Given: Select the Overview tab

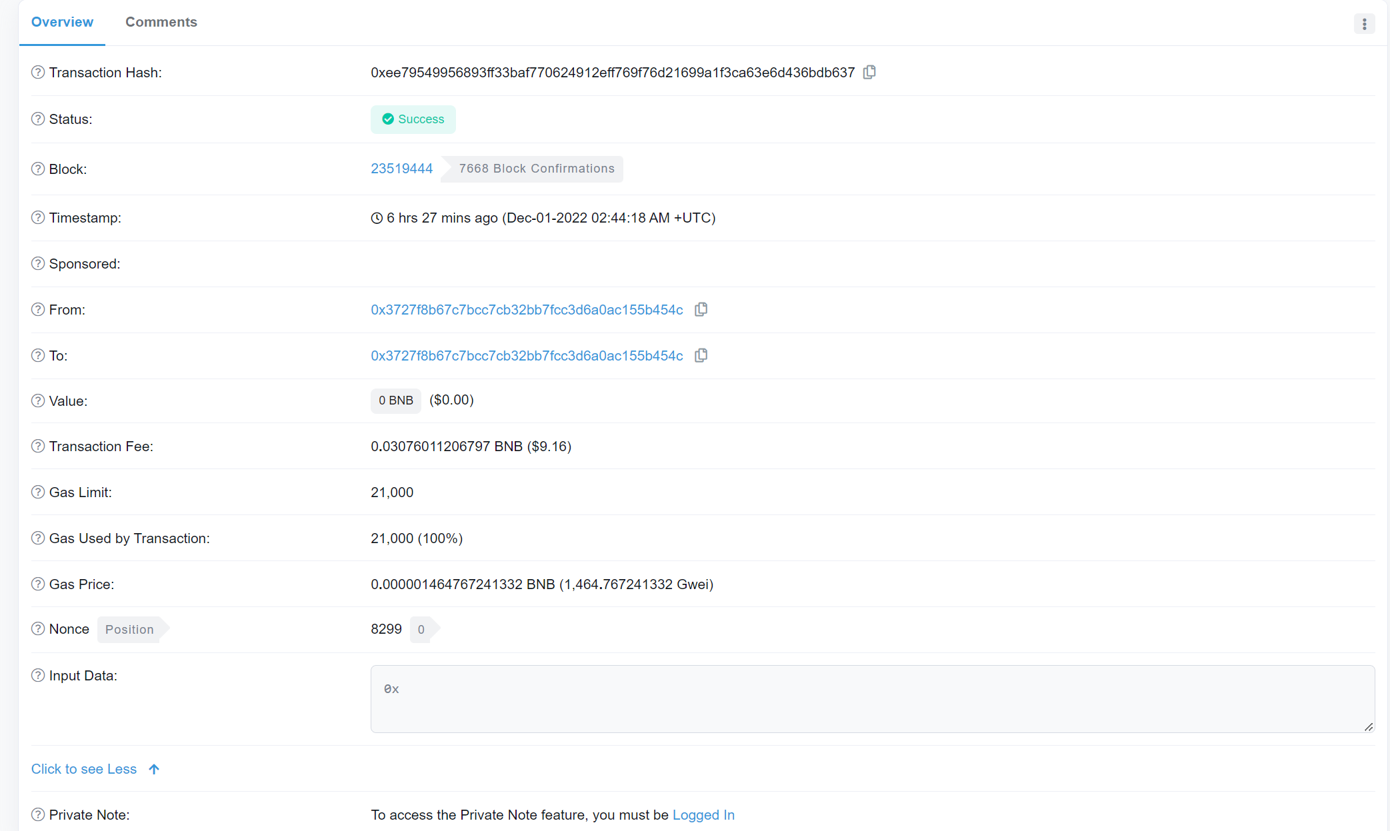Looking at the screenshot, I should point(62,22).
